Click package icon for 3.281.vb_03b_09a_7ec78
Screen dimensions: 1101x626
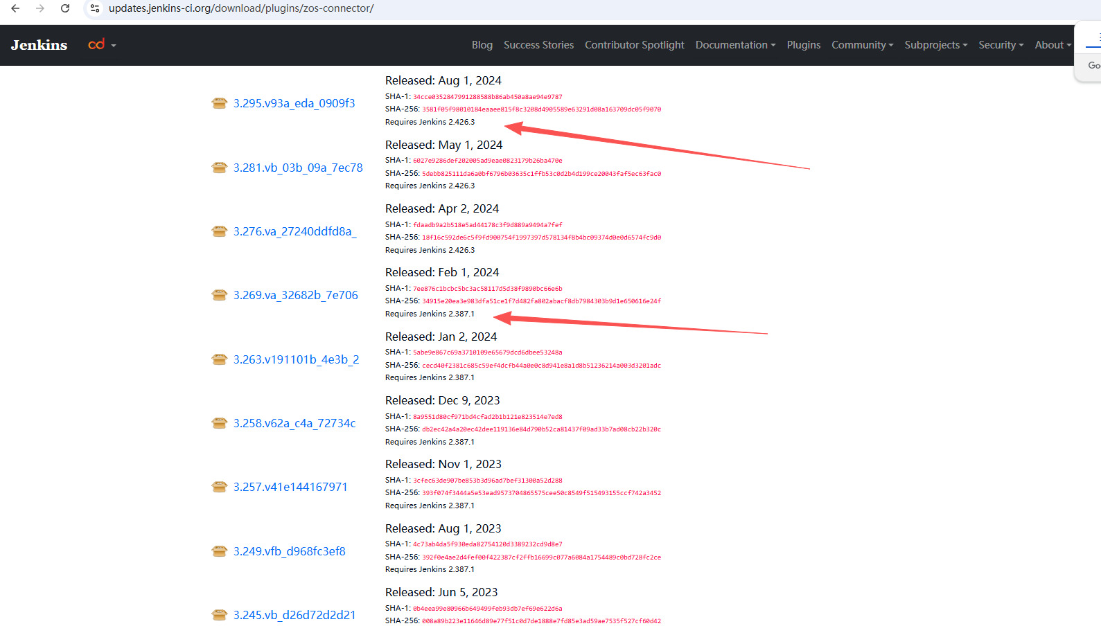pyautogui.click(x=220, y=168)
